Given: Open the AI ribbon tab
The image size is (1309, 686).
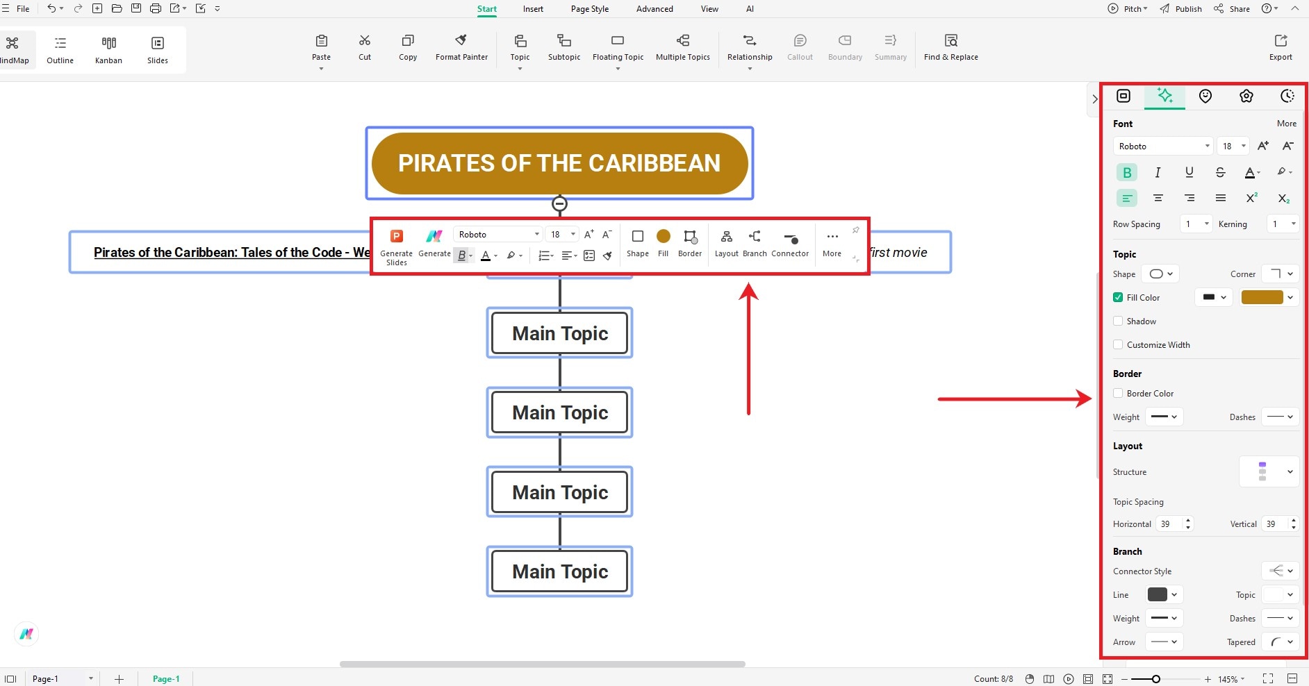Looking at the screenshot, I should coord(750,9).
